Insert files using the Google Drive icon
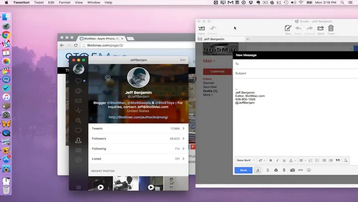Image resolution: width=358 pixels, height=202 pixels. click(276, 170)
